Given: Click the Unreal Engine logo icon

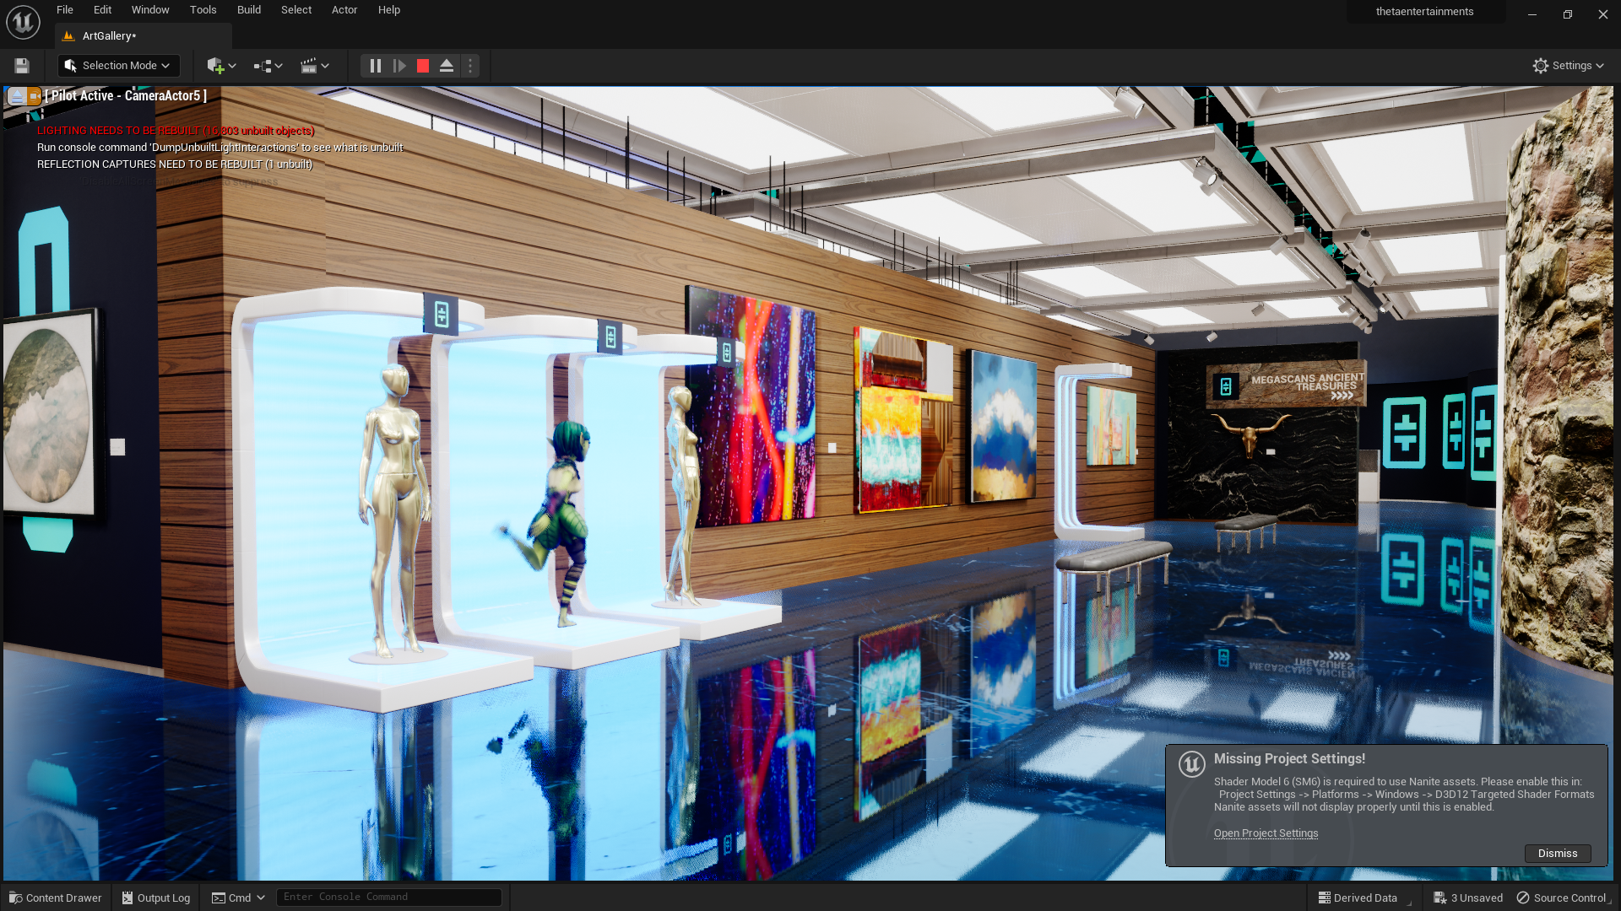Looking at the screenshot, I should (x=23, y=22).
